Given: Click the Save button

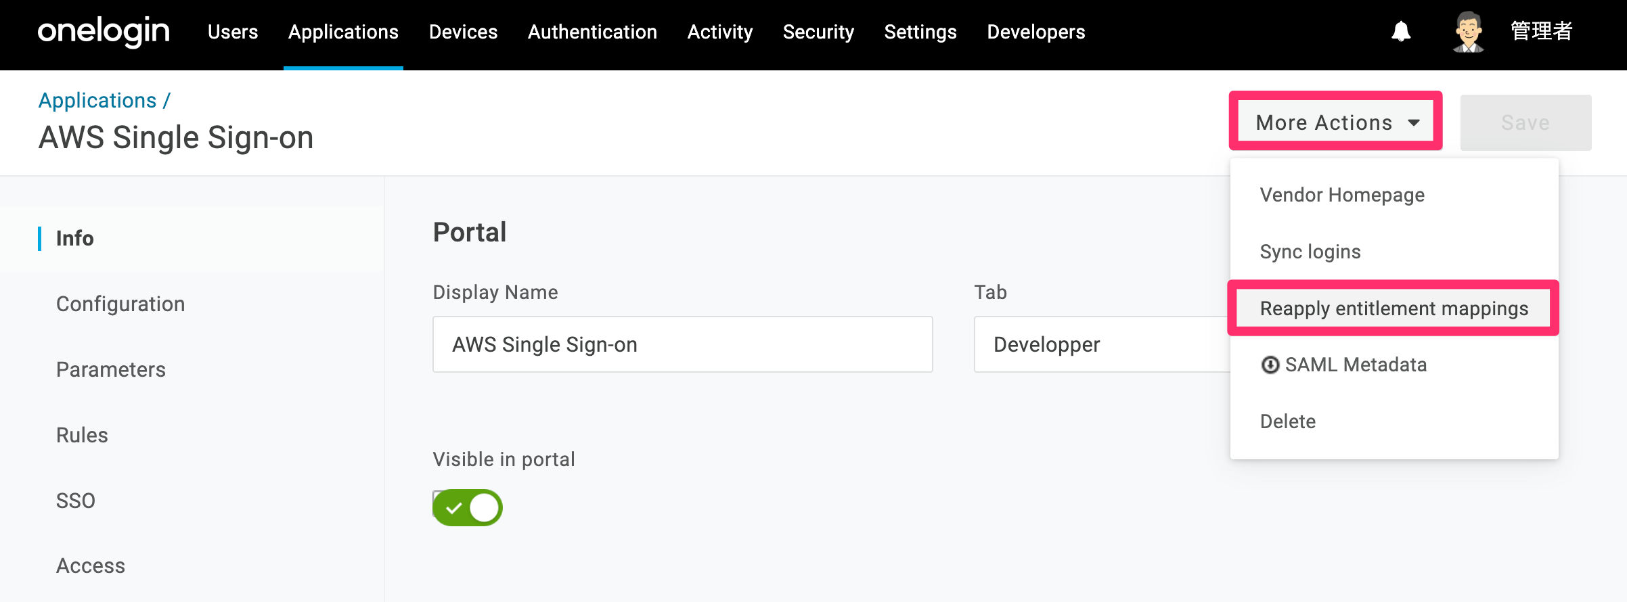Looking at the screenshot, I should click(x=1525, y=122).
